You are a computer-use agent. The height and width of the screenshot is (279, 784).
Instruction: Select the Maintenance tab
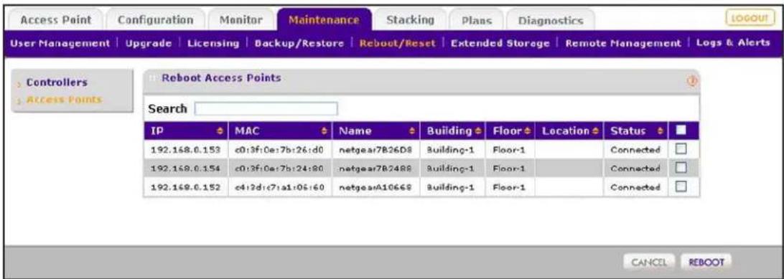click(325, 20)
